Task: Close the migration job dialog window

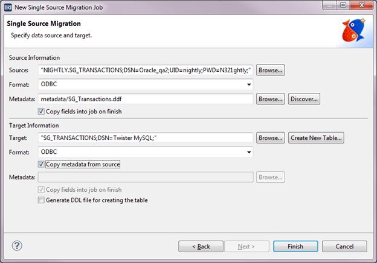Action: pyautogui.click(x=362, y=5)
